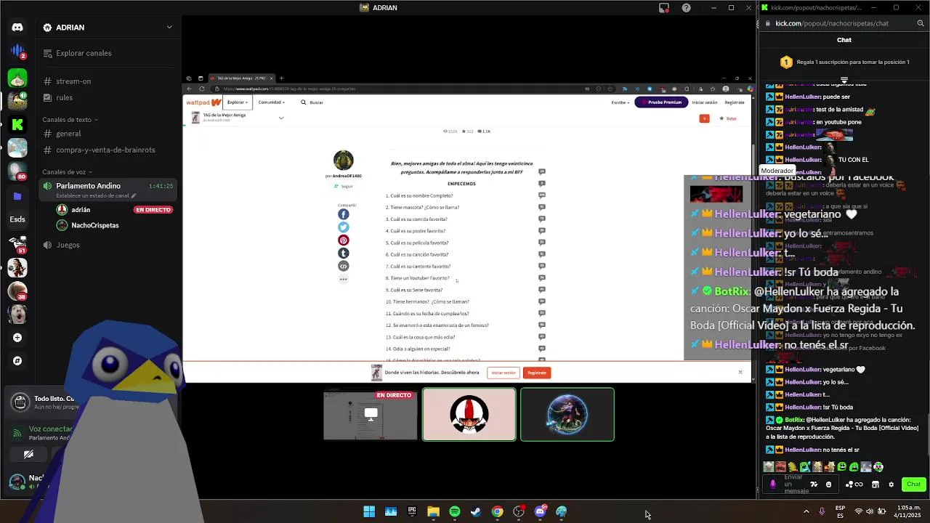Open the 7TV emote picker in chat
The width and height of the screenshot is (930, 523).
tap(814, 485)
